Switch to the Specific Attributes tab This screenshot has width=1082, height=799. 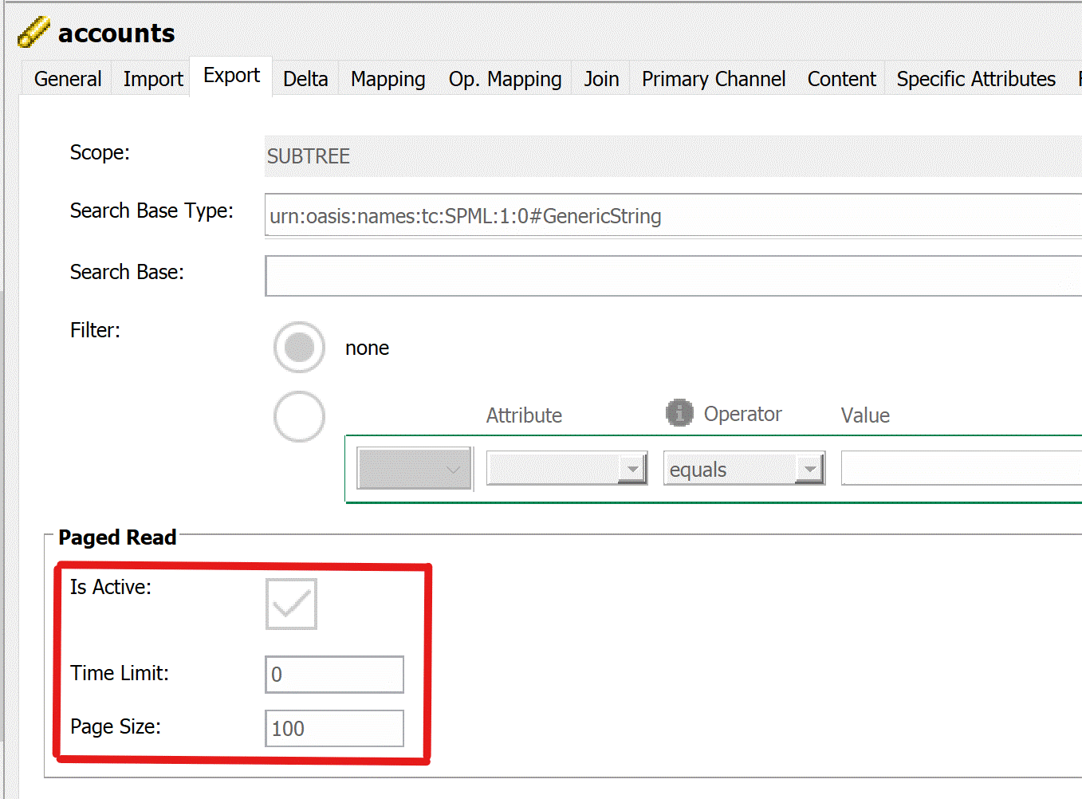click(x=976, y=78)
